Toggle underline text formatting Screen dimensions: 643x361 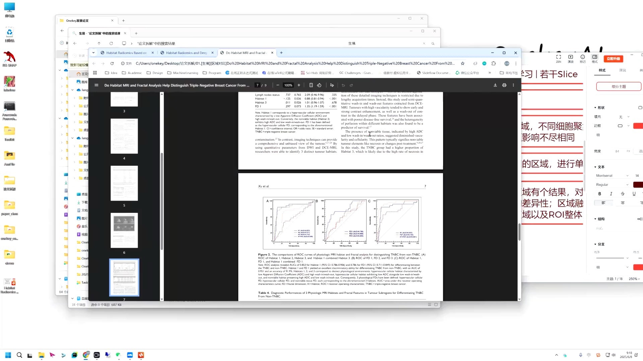[634, 194]
